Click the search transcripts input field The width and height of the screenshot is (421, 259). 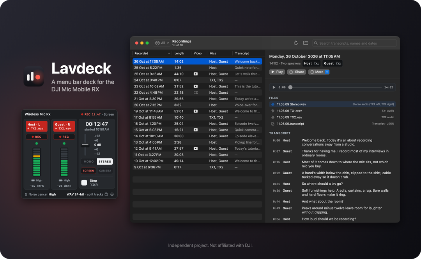tap(354, 43)
